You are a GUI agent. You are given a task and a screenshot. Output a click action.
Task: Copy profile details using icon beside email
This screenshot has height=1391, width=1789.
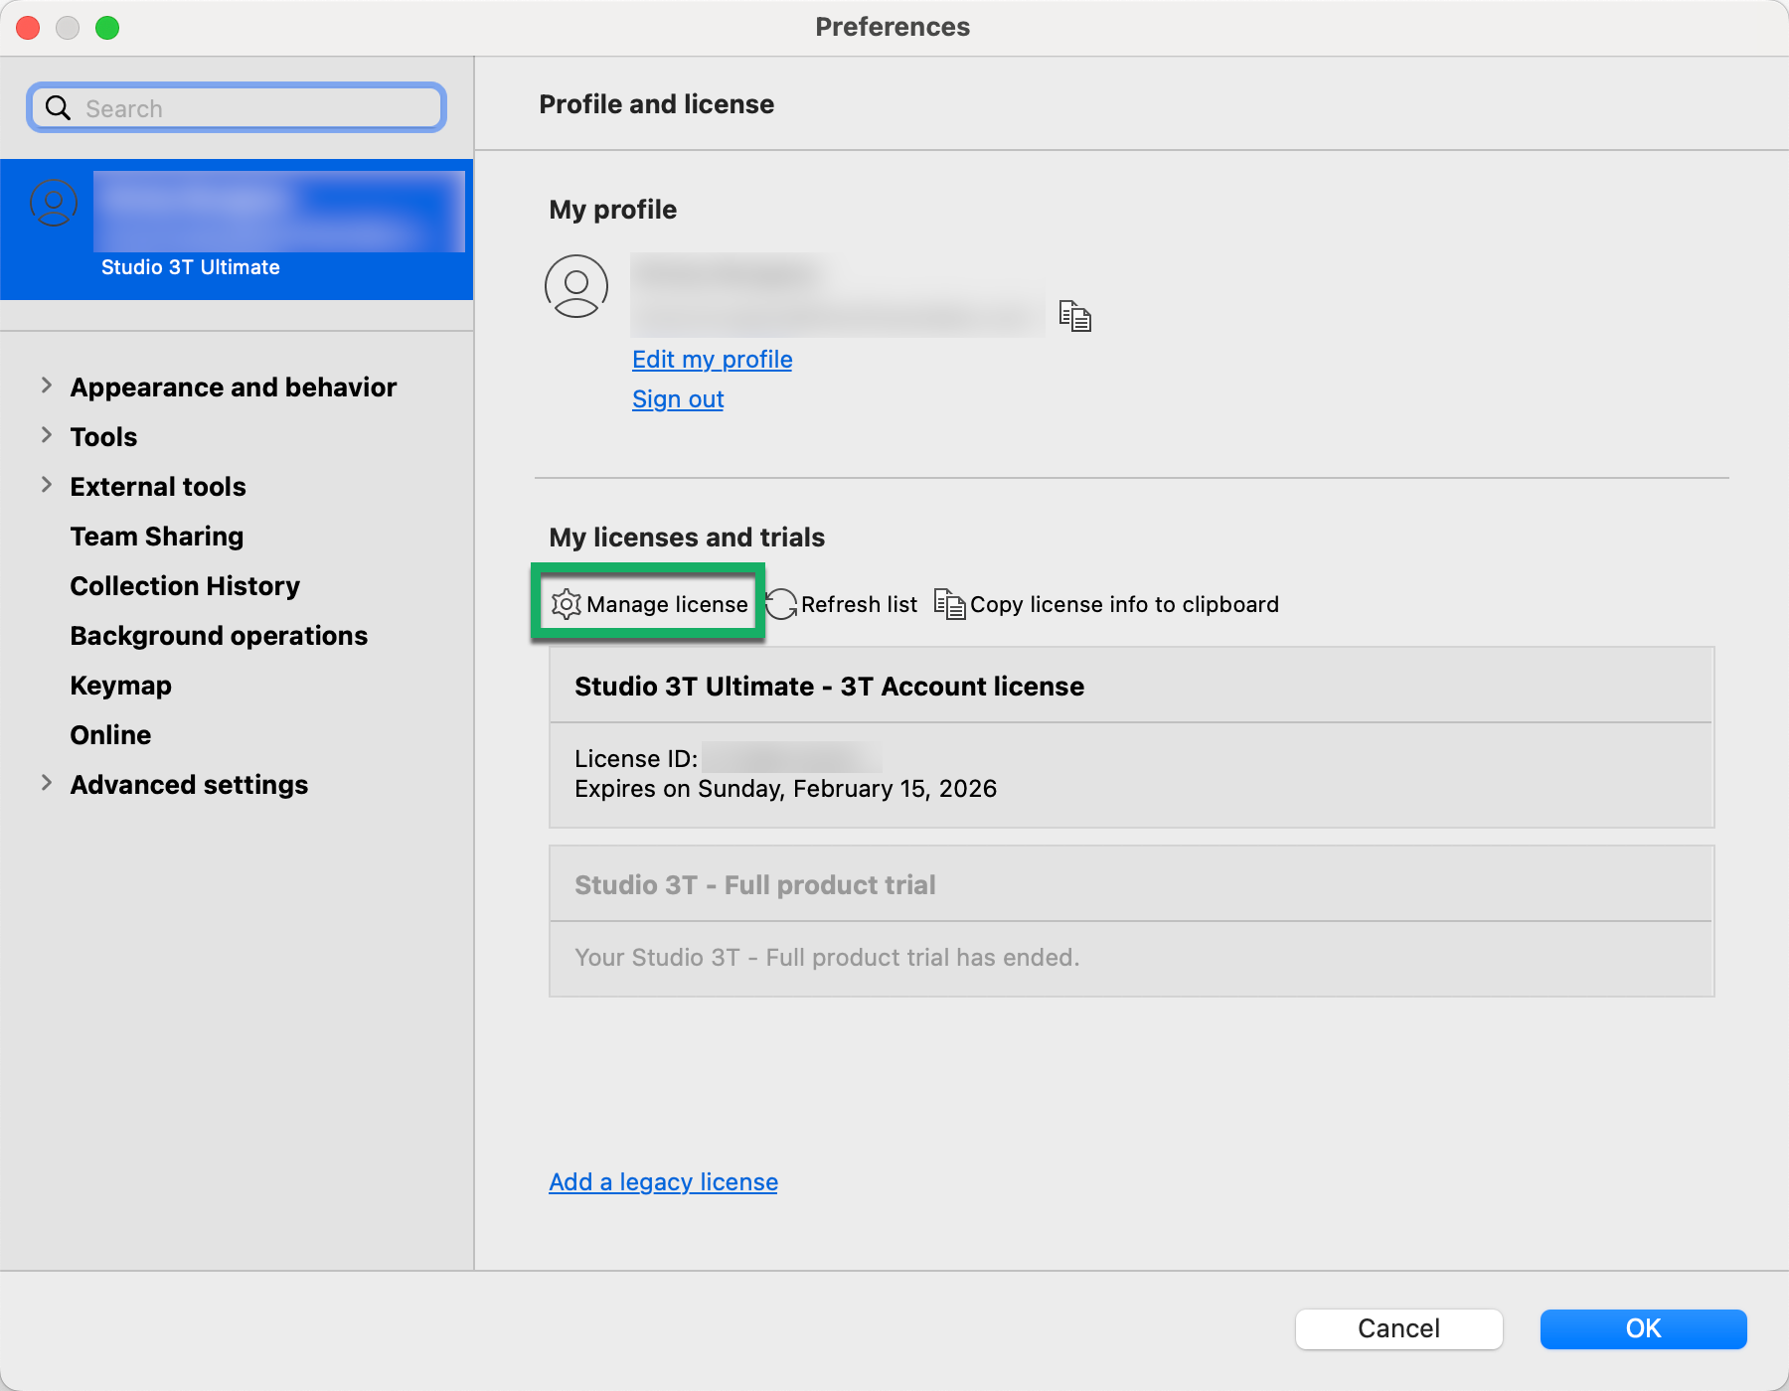1074,316
